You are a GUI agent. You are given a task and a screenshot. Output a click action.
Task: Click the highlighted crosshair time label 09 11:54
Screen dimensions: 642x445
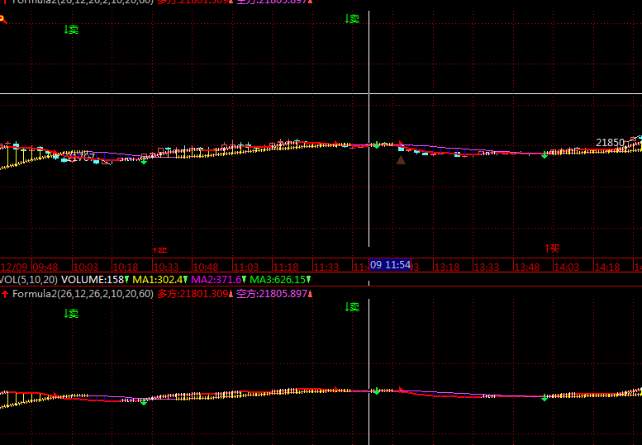(390, 265)
